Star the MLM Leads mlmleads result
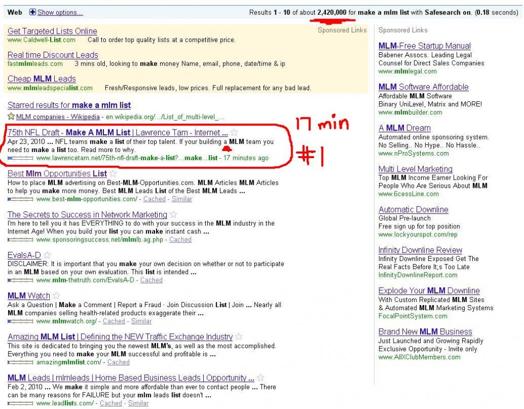The image size is (524, 409). tap(260, 378)
